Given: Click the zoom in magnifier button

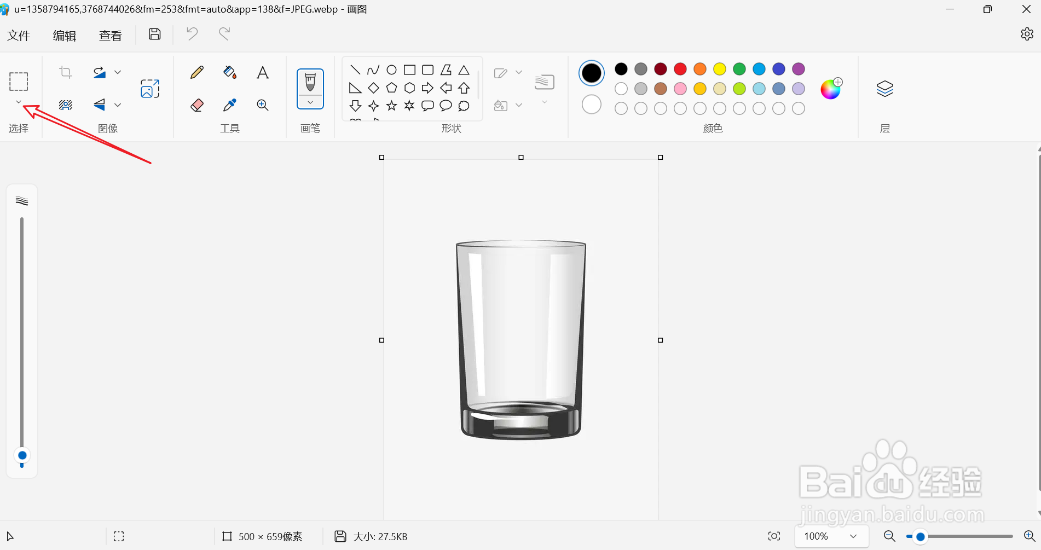Looking at the screenshot, I should pyautogui.click(x=1030, y=536).
